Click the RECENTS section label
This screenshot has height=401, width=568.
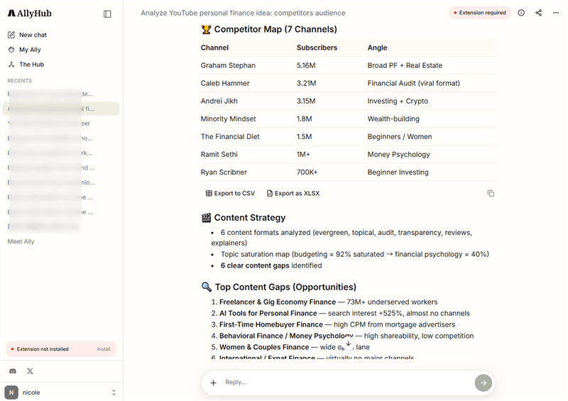(x=20, y=81)
